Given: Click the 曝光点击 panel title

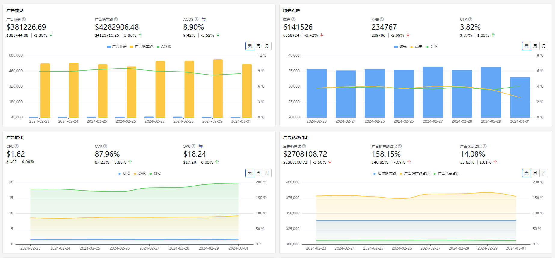Looking at the screenshot, I should [291, 11].
